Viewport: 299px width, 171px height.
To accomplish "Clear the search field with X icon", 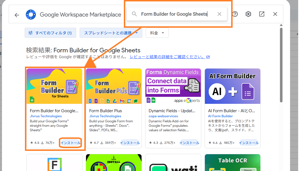I will (x=219, y=14).
